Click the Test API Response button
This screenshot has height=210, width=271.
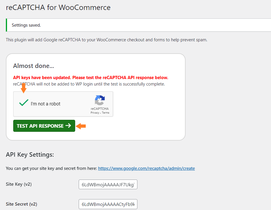click(x=44, y=126)
